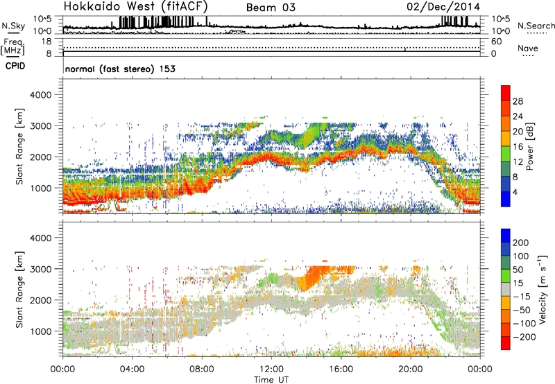Click the solid line sample under N.Sky
The height and width of the screenshot is (384, 555).
[x=13, y=33]
